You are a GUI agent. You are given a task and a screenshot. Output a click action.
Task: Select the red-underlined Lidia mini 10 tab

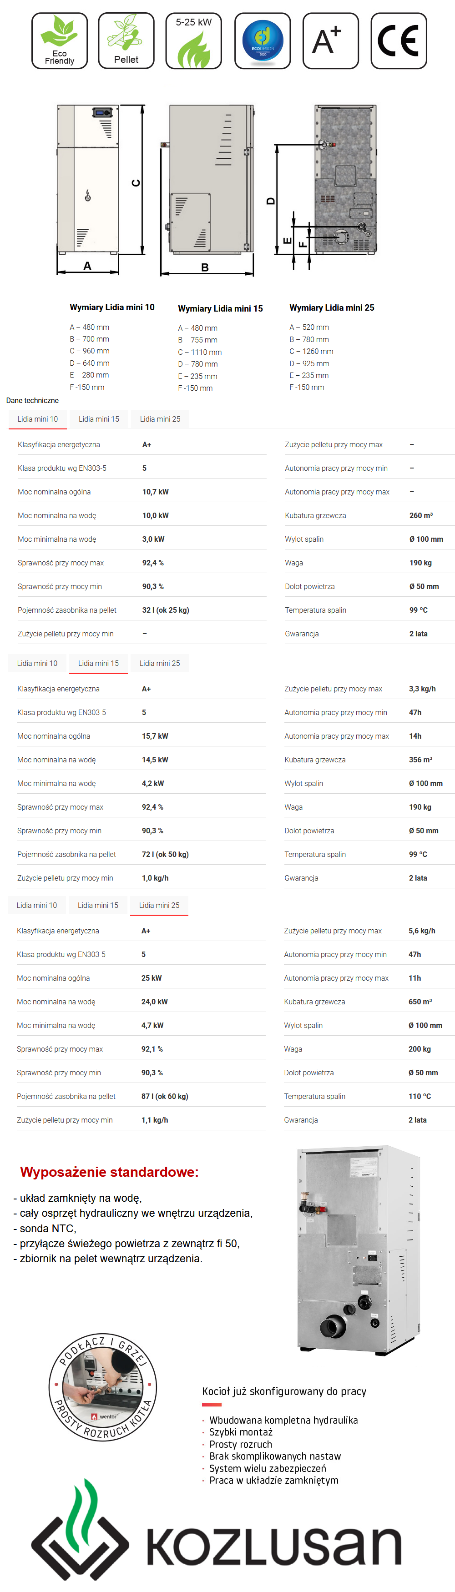(x=38, y=419)
